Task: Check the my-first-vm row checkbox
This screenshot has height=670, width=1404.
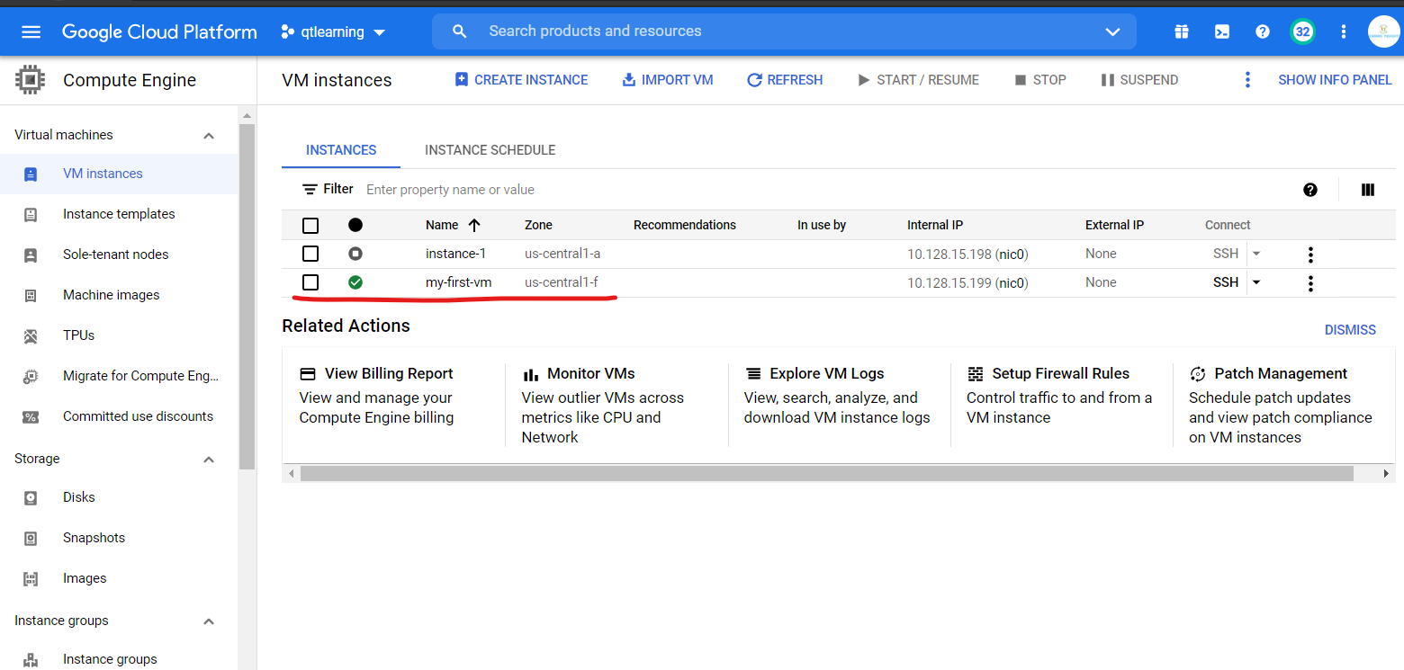Action: click(x=310, y=282)
